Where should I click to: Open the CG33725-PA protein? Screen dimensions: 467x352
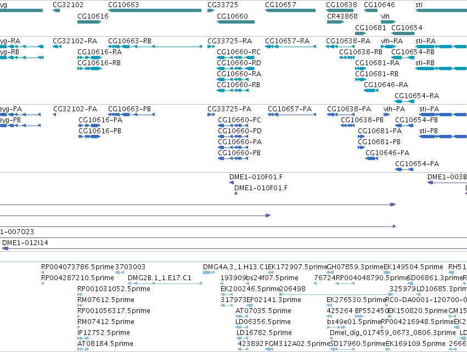click(211, 115)
